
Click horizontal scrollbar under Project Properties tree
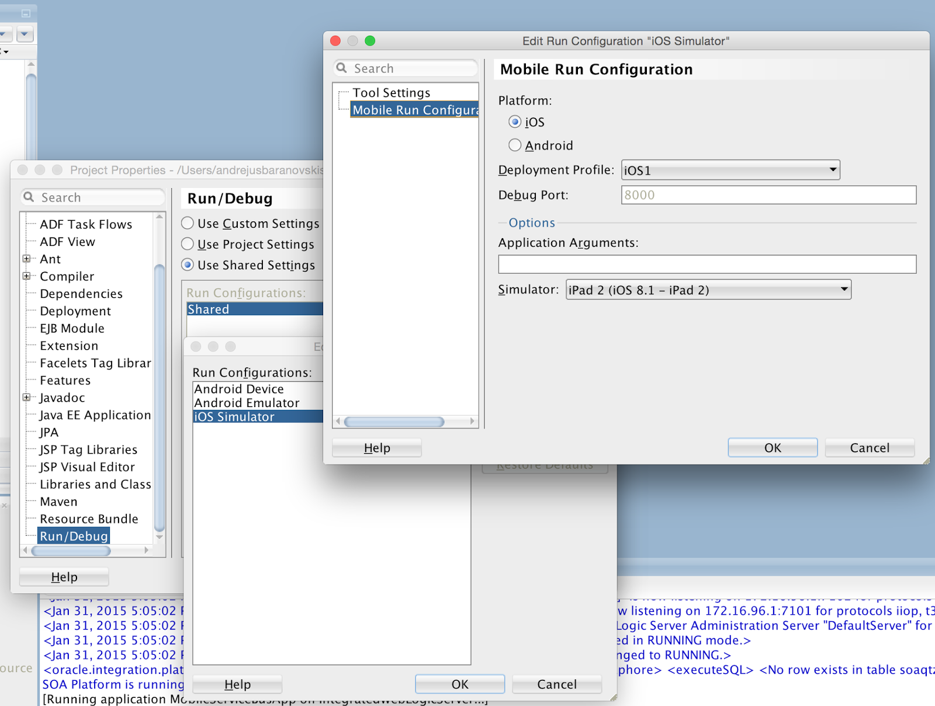[71, 551]
